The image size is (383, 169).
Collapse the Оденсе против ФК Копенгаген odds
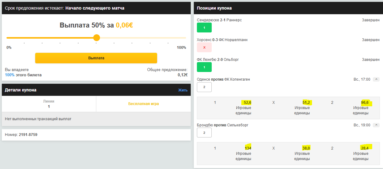tap(376, 79)
